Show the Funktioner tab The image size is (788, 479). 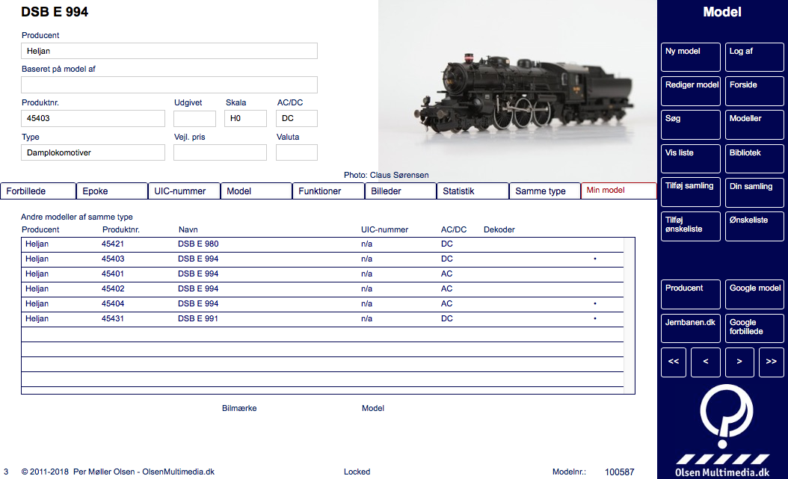pyautogui.click(x=329, y=191)
